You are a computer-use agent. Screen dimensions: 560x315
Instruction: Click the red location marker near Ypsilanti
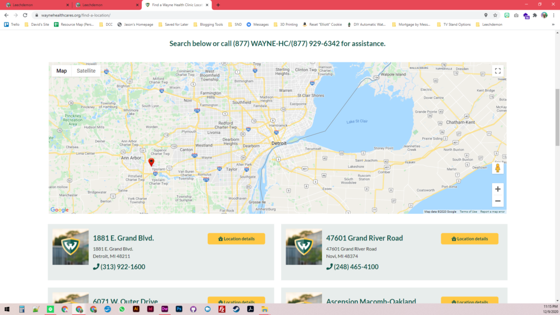click(151, 162)
